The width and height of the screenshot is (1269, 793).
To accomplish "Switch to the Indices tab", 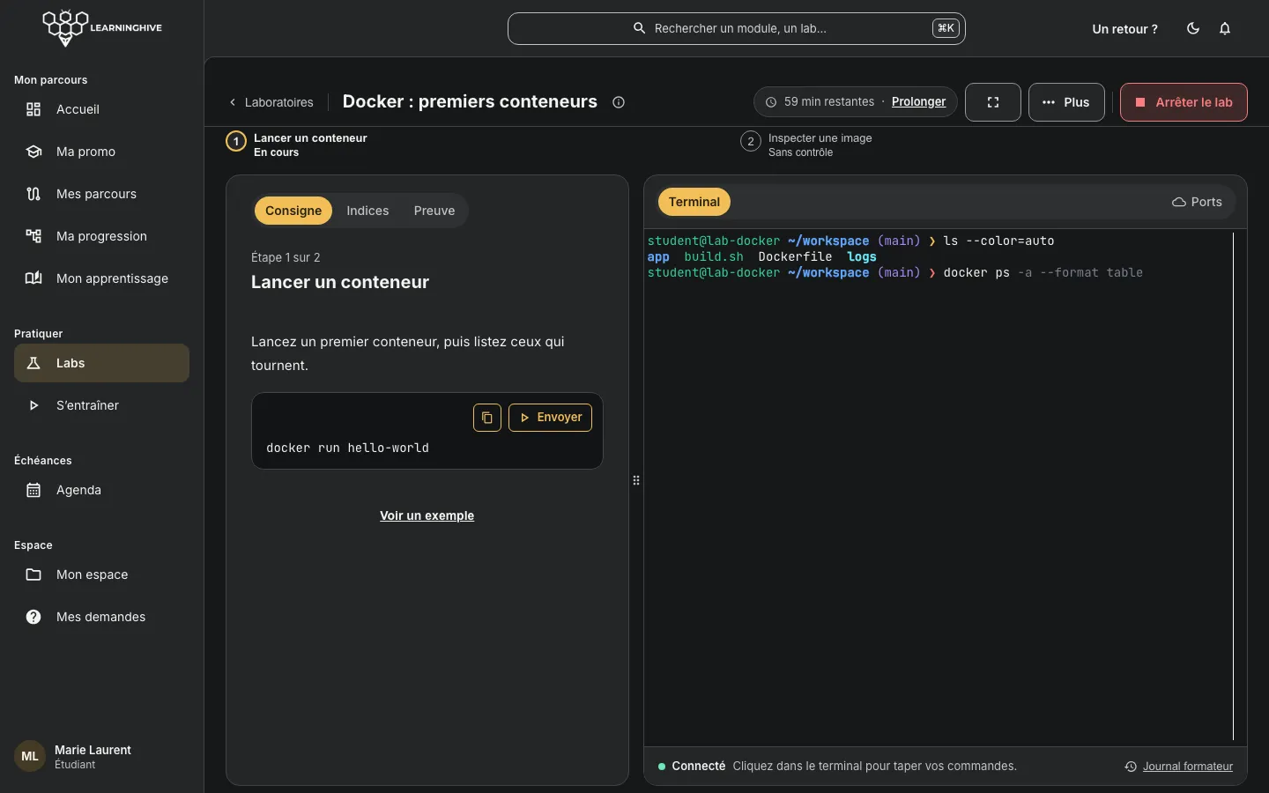I will pos(367,211).
